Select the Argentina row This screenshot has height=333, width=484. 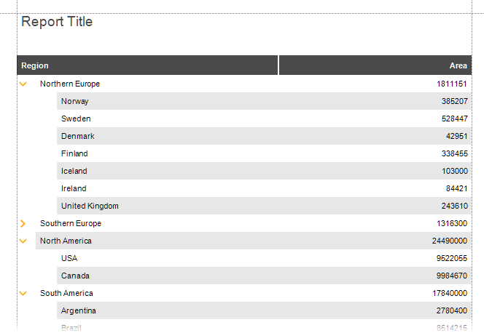tap(264, 310)
